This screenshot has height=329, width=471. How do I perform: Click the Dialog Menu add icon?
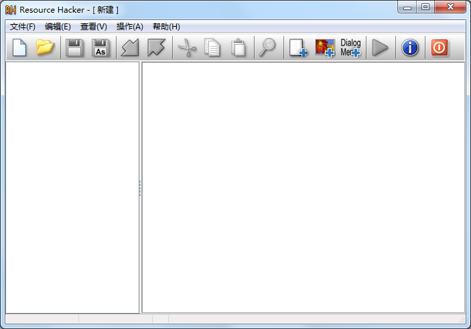click(x=350, y=47)
